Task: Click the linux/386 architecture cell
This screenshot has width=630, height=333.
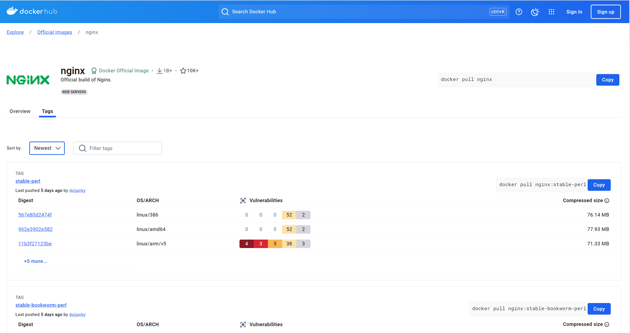Action: 147,215
